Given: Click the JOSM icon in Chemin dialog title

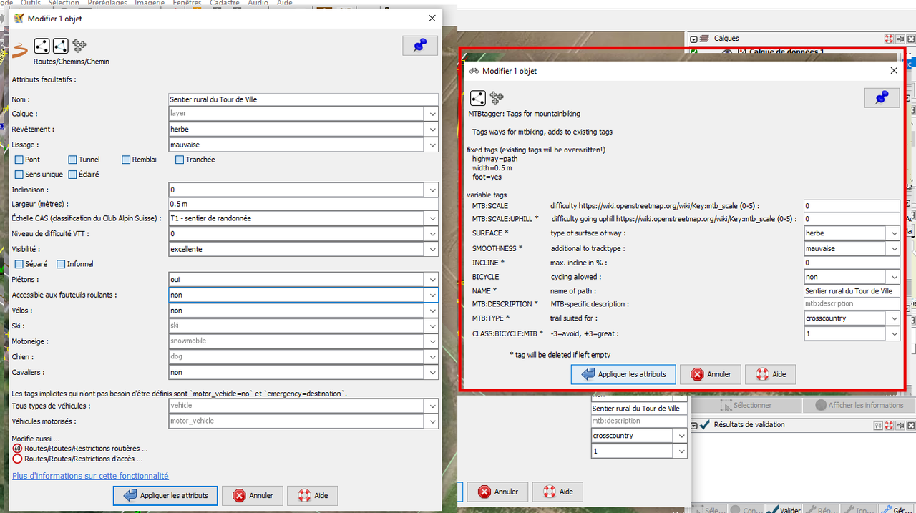Looking at the screenshot, I should (x=19, y=19).
